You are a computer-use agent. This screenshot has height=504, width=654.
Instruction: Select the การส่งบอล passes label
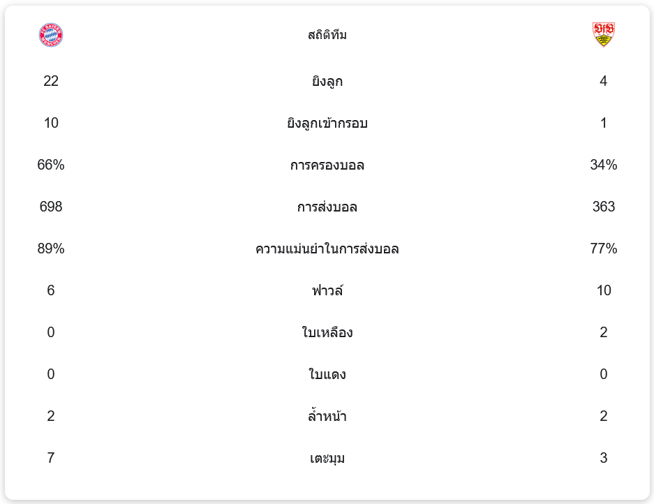327,207
